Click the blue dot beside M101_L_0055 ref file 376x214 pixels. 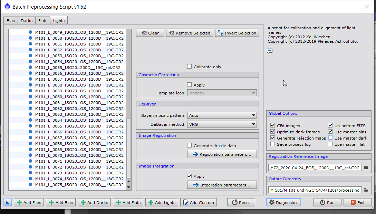pyautogui.click(x=30, y=67)
